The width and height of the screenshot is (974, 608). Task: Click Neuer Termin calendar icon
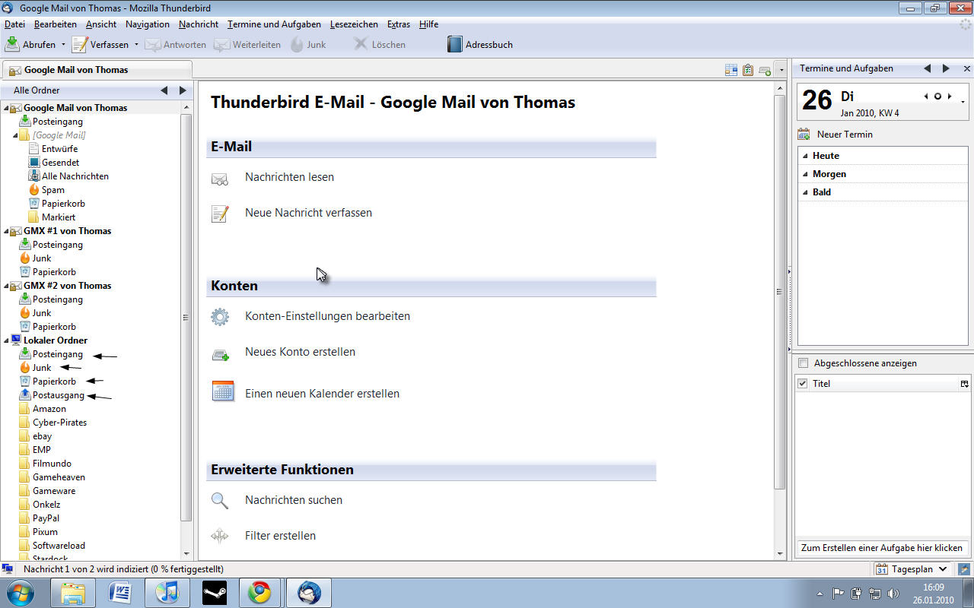tap(804, 135)
